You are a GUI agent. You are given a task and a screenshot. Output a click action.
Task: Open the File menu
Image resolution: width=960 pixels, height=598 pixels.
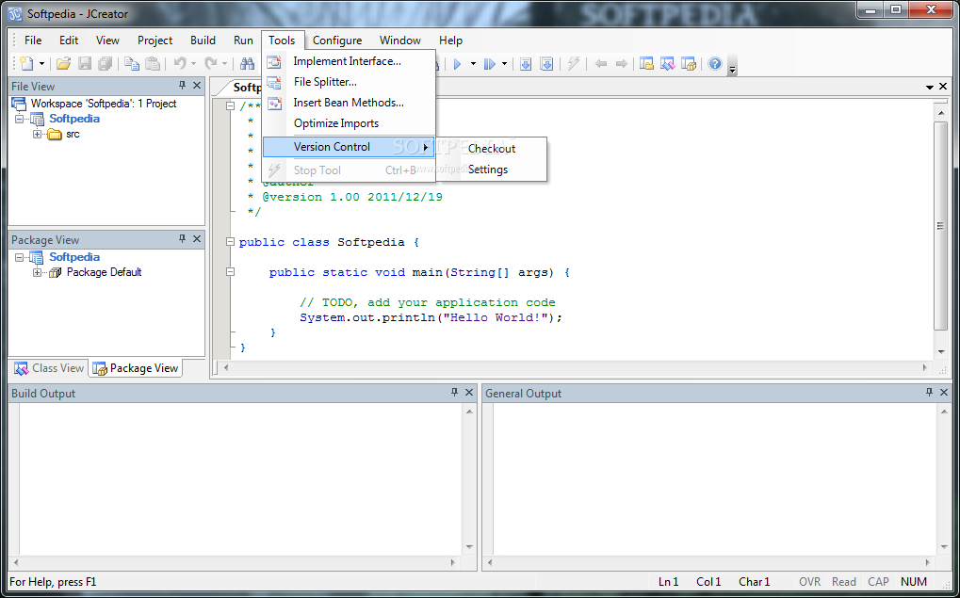(33, 40)
